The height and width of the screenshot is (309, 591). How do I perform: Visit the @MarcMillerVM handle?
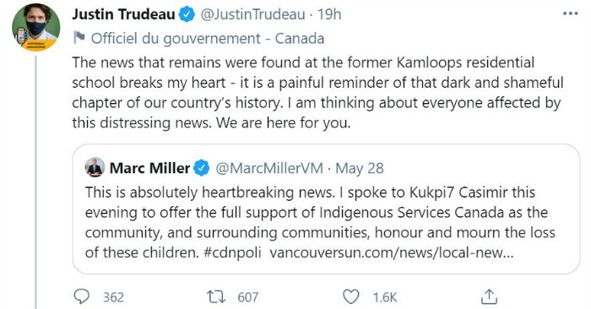click(268, 168)
